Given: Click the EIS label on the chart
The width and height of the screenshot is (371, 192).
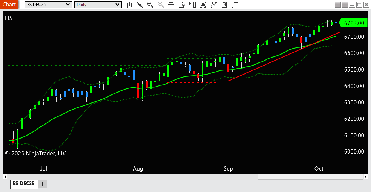Looking at the screenshot, I should (x=9, y=18).
